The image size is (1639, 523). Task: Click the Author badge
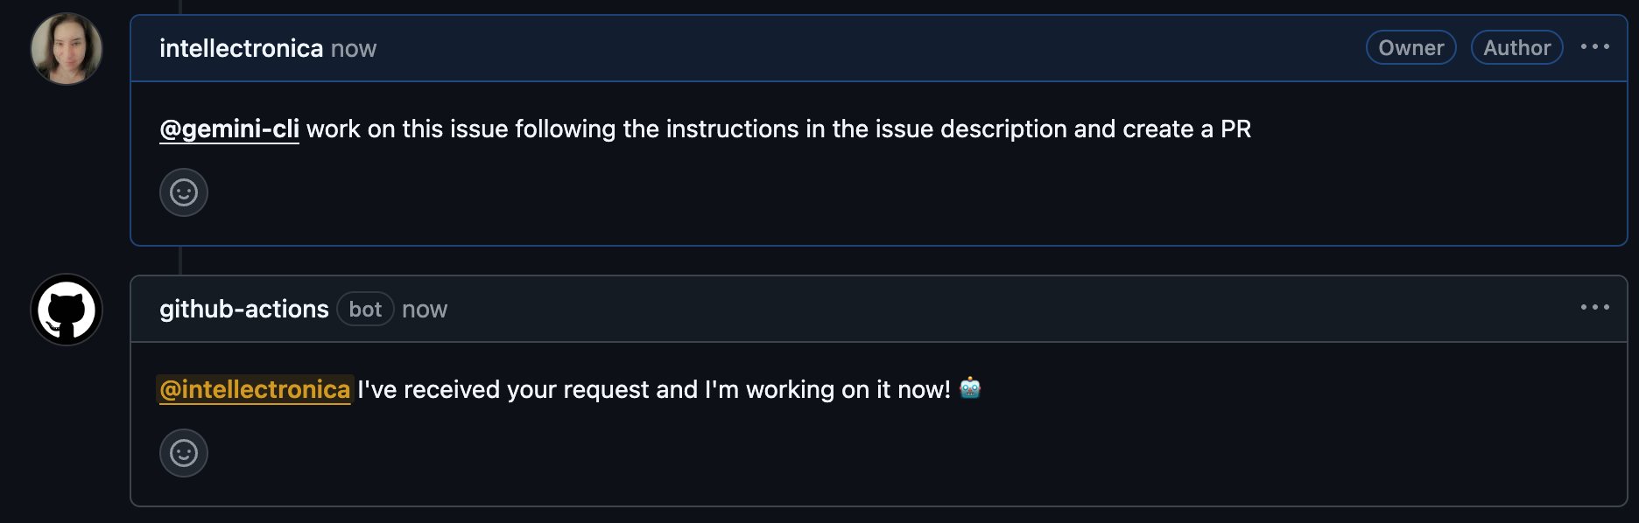click(1516, 48)
